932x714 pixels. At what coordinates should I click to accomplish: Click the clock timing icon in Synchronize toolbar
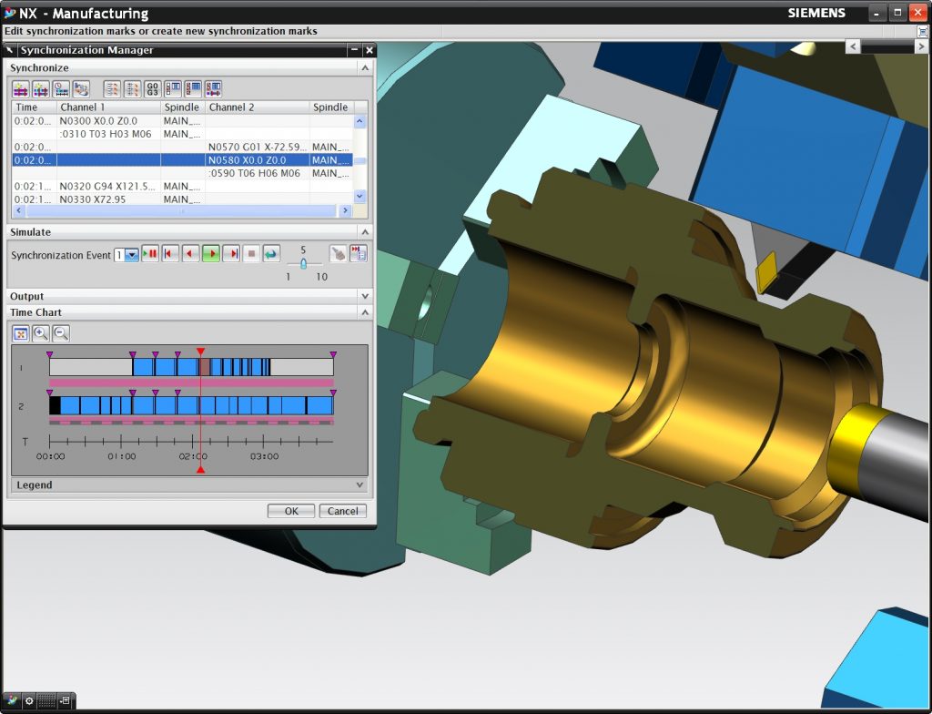click(61, 88)
